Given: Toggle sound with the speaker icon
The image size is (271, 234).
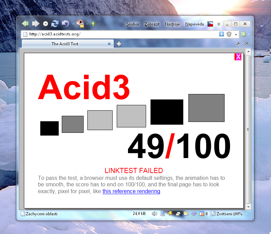Looking at the screenshot, I should (154, 214).
